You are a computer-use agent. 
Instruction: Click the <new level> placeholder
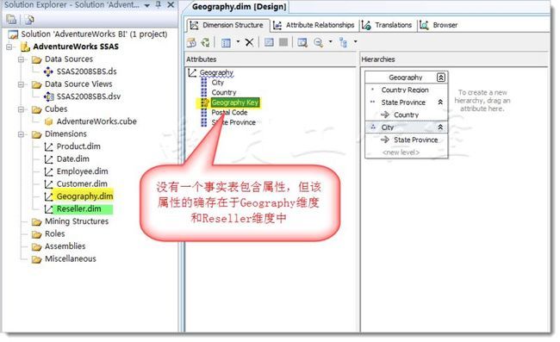point(401,152)
